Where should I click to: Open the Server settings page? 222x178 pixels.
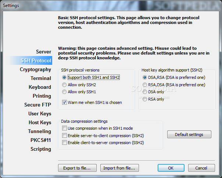[x=43, y=52]
